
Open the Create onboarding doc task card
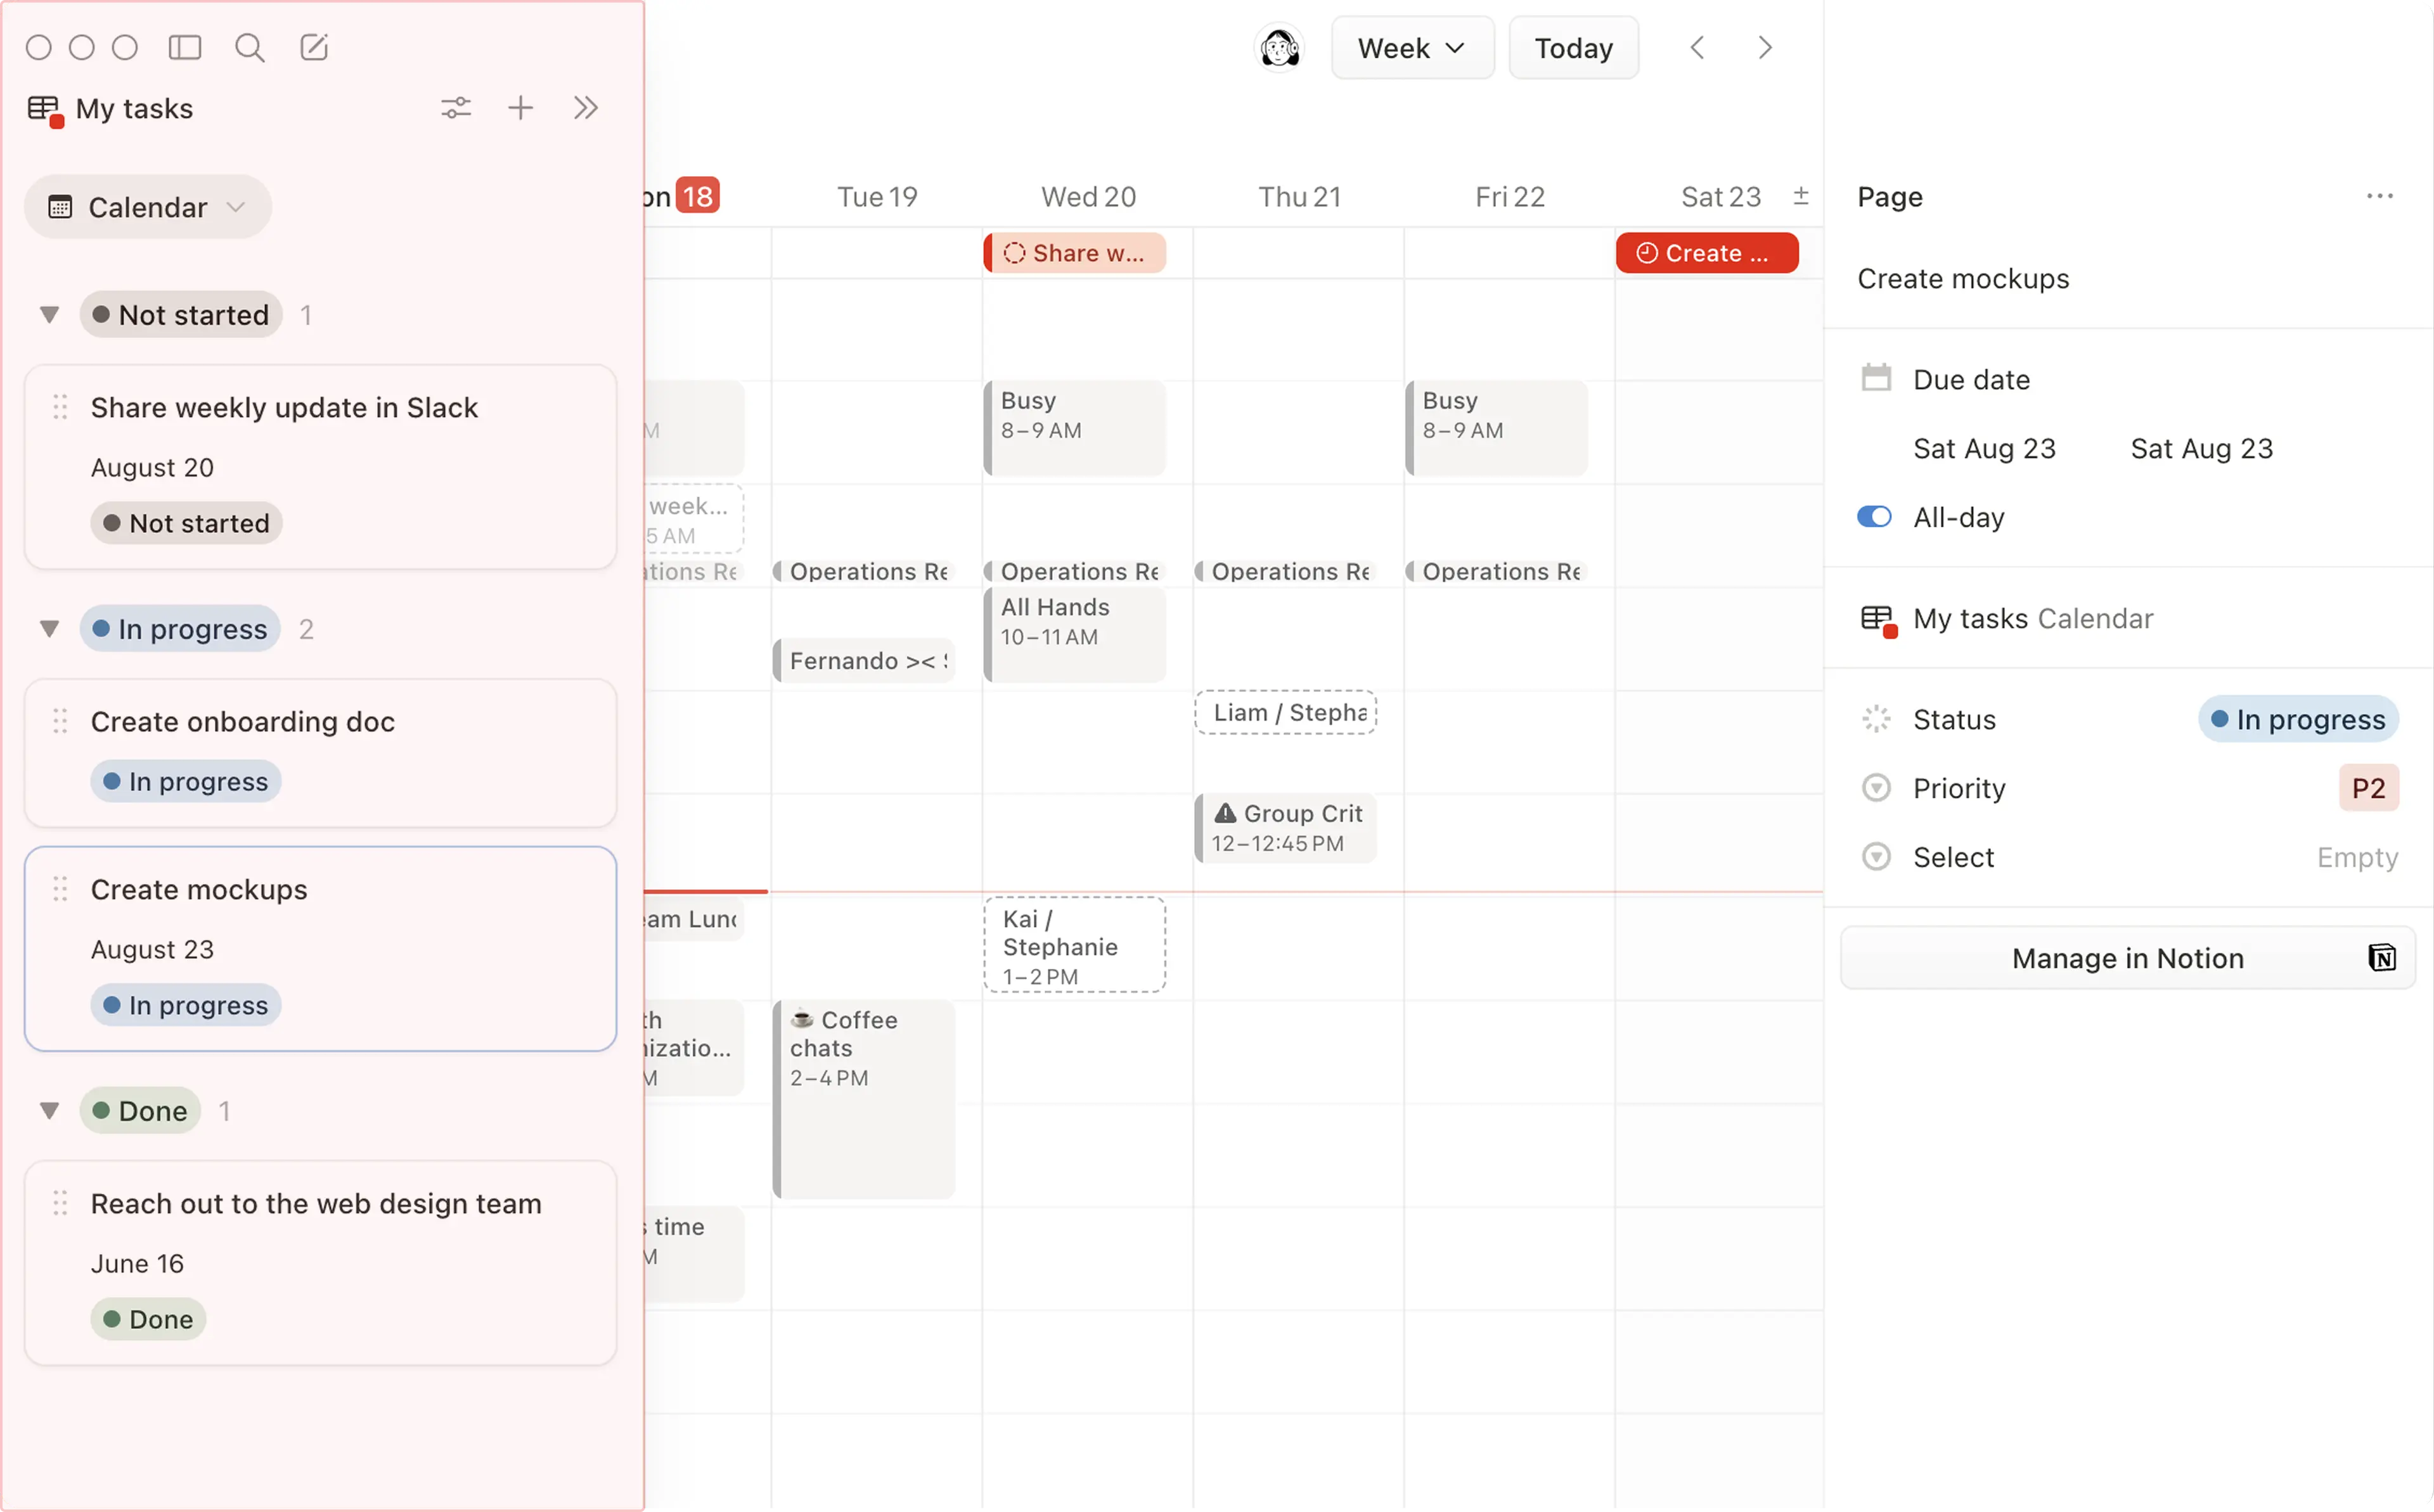point(320,752)
